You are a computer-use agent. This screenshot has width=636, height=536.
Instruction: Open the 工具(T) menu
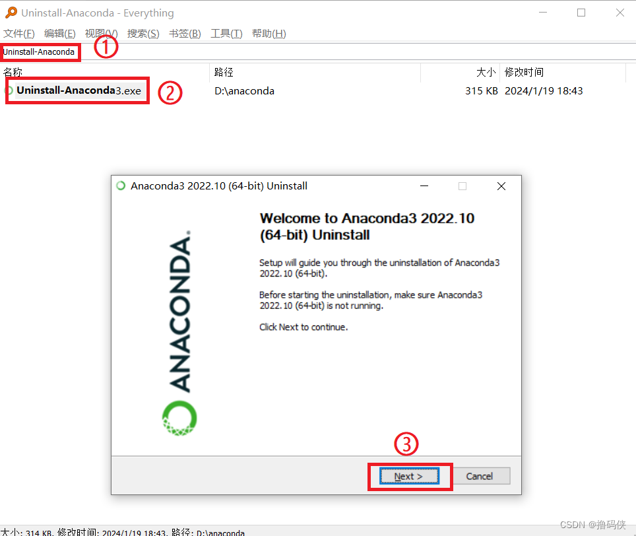[226, 34]
